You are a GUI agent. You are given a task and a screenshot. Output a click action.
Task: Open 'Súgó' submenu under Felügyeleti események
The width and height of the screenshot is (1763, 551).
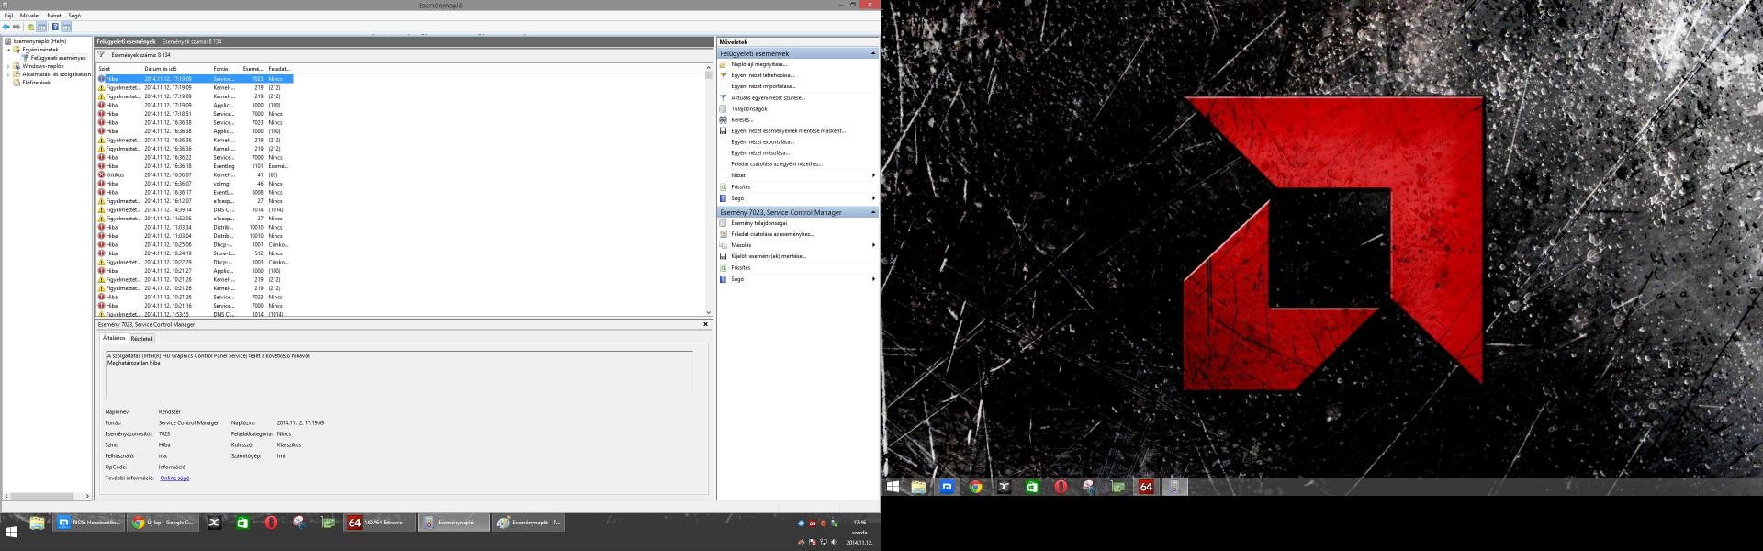click(797, 198)
